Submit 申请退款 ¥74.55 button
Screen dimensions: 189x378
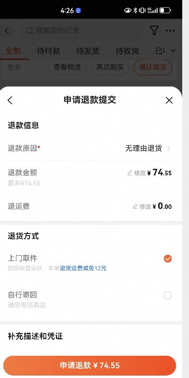coord(90,365)
